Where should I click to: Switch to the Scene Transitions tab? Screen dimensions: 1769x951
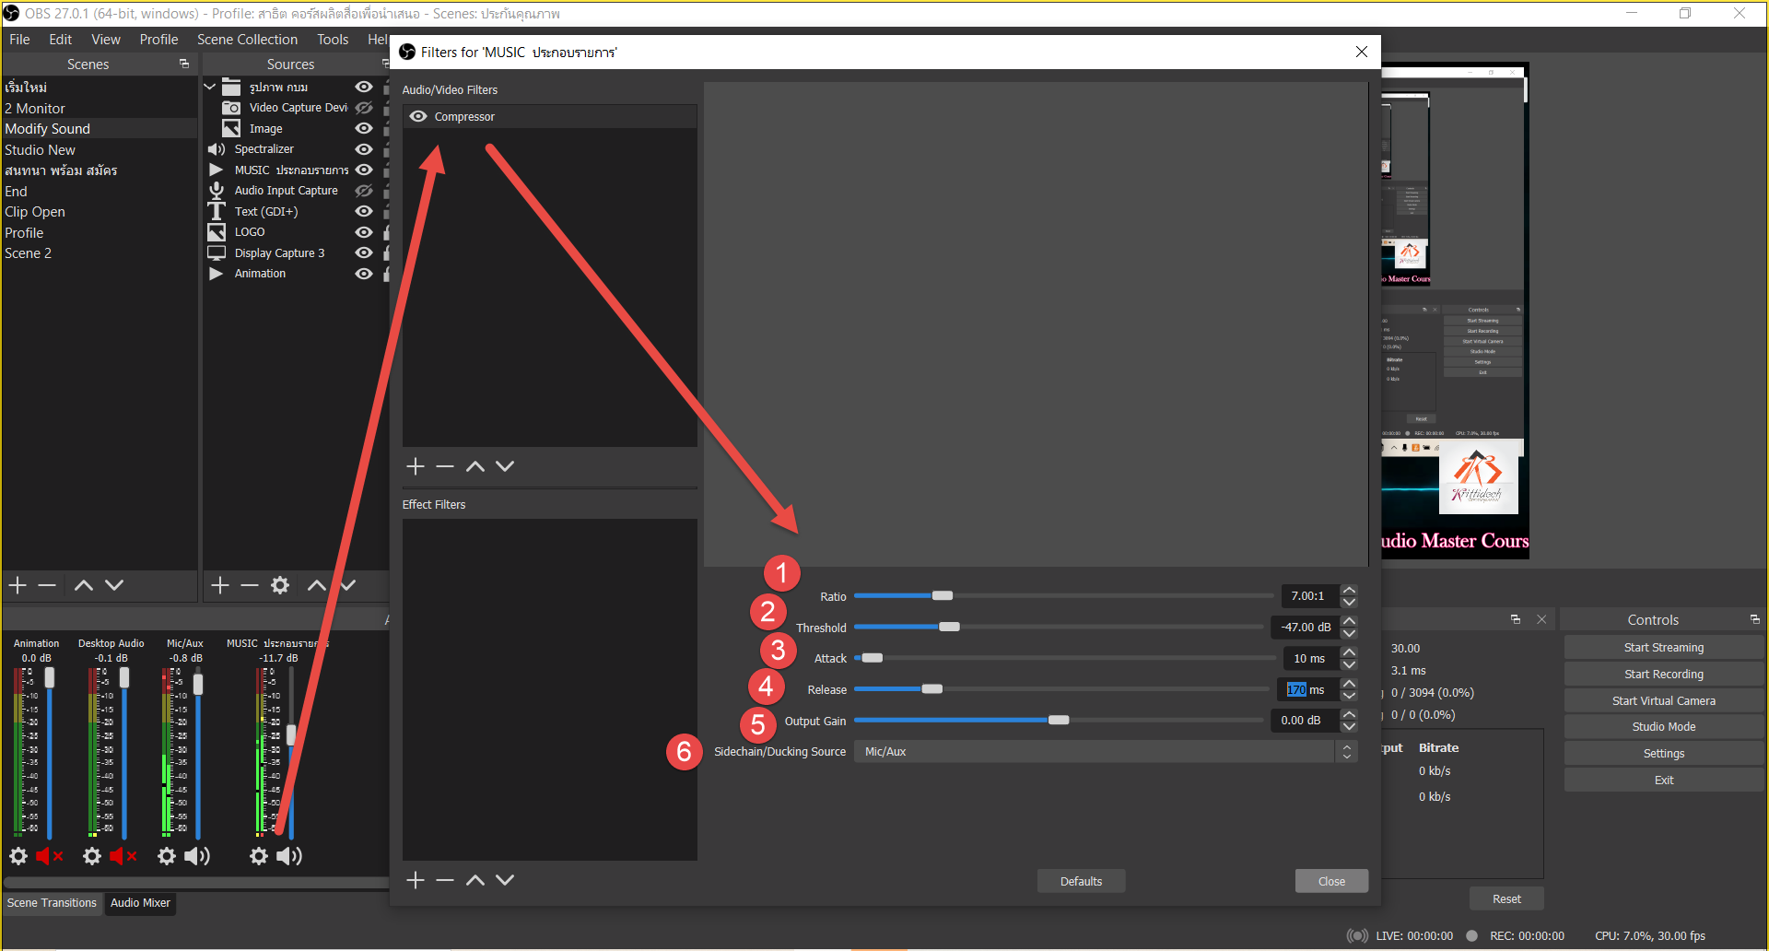[52, 902]
